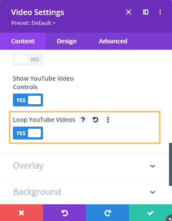
Task: Reset the Loop YouTube Videos option
Action: click(x=95, y=120)
